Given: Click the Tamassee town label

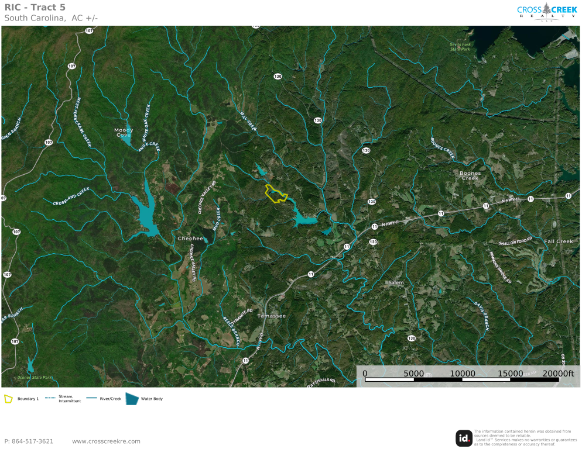Looking at the screenshot, I should coord(272,316).
